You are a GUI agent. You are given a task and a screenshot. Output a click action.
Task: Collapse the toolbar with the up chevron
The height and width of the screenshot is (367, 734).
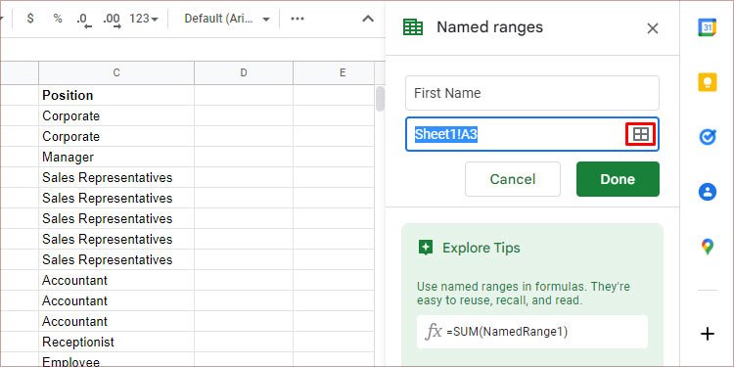point(368,19)
